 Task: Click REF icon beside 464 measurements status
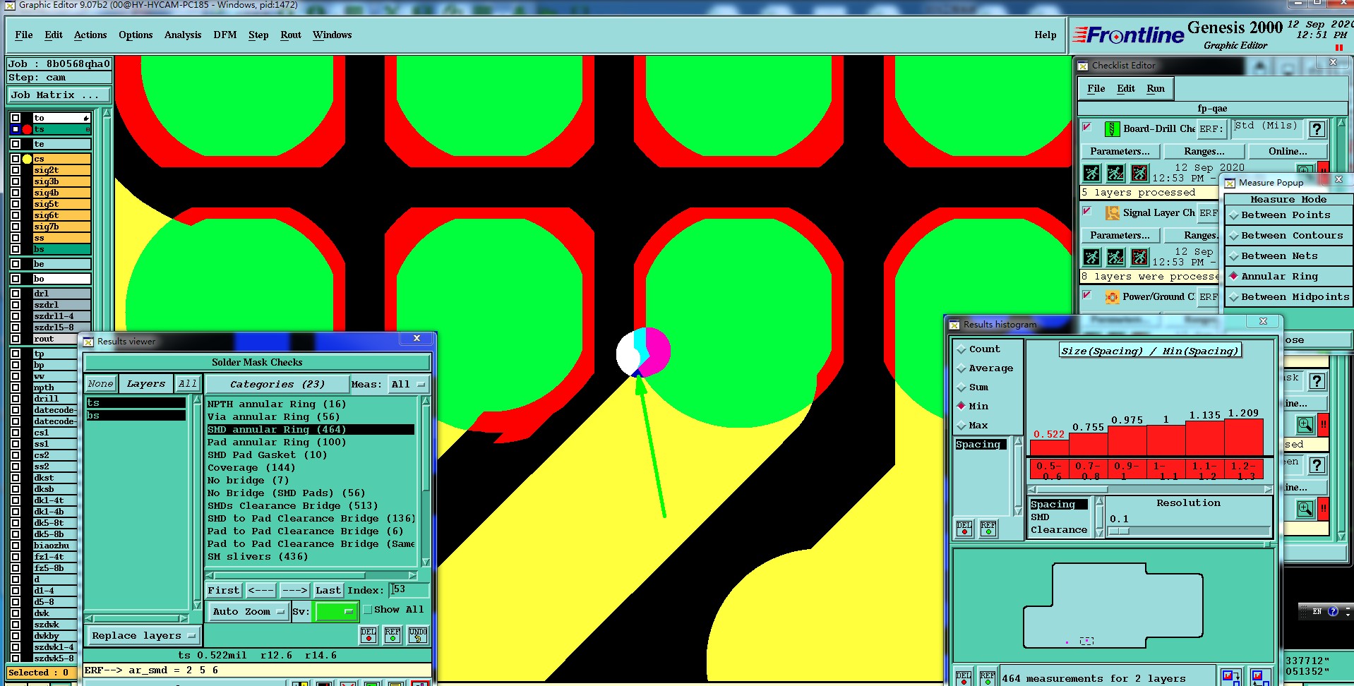pyautogui.click(x=988, y=678)
